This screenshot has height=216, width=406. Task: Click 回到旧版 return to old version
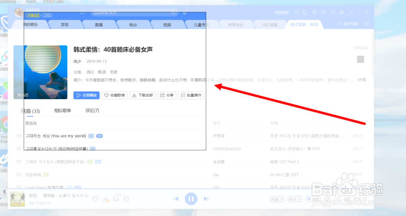click(x=281, y=13)
